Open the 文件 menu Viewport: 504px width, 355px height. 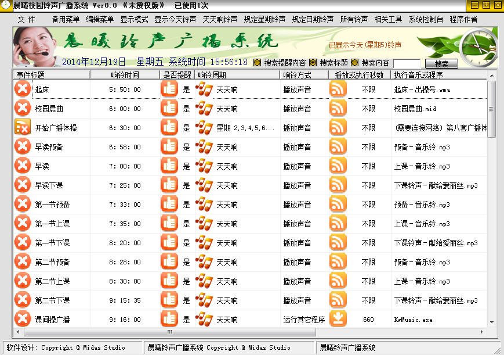(26, 19)
